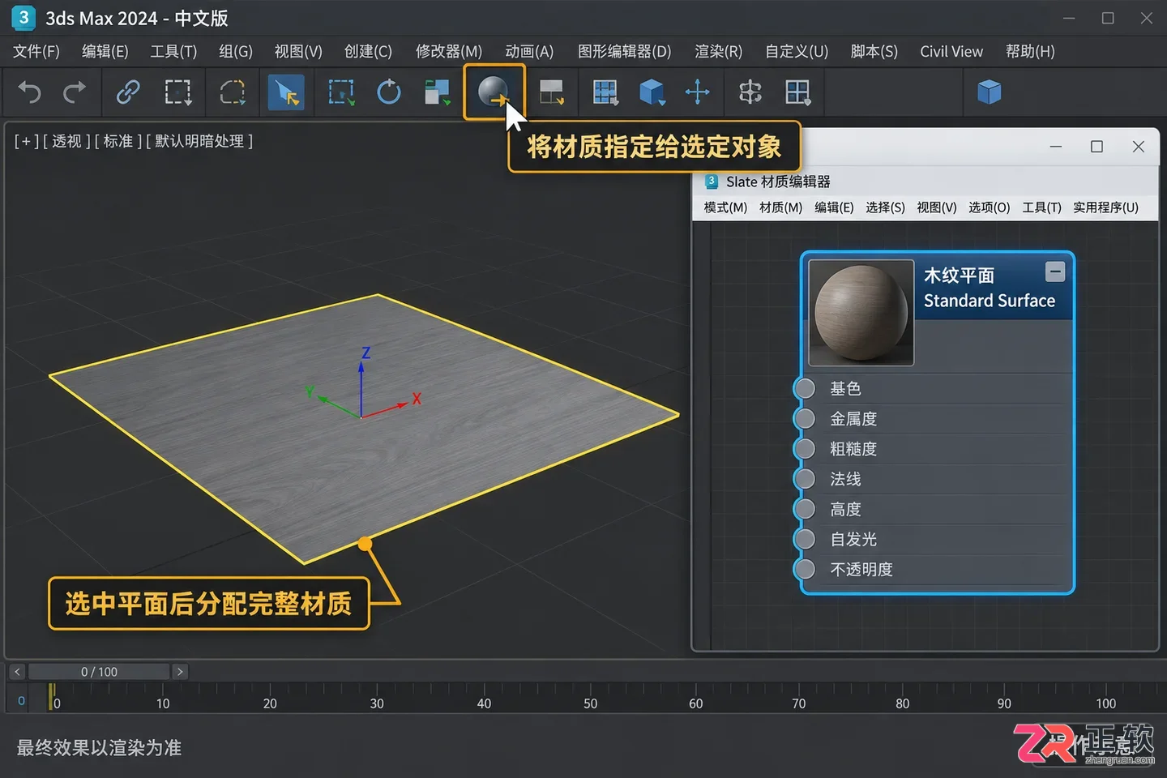Activate the chain Select and Link tool
Image resolution: width=1167 pixels, height=778 pixels.
(127, 92)
